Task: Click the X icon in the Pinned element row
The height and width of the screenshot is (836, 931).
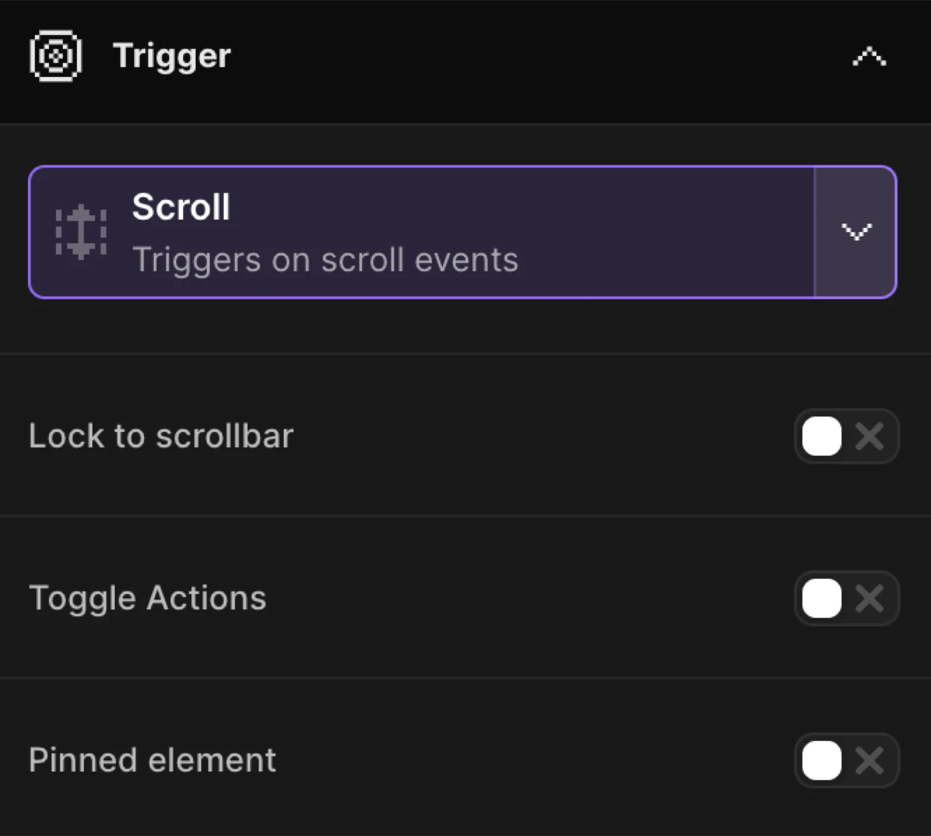Action: click(870, 760)
